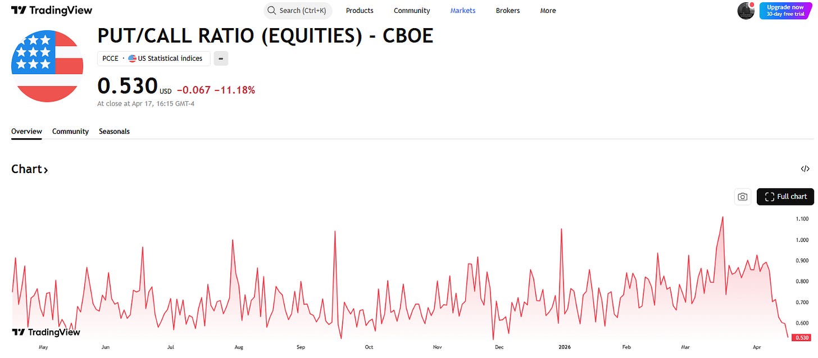Open the More menu

(x=548, y=11)
